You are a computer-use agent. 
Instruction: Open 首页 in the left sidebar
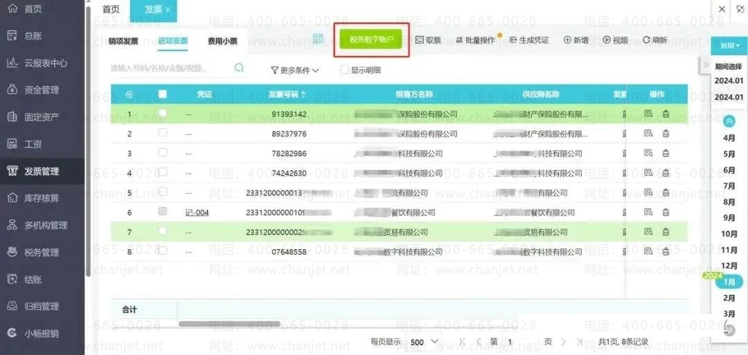[33, 8]
